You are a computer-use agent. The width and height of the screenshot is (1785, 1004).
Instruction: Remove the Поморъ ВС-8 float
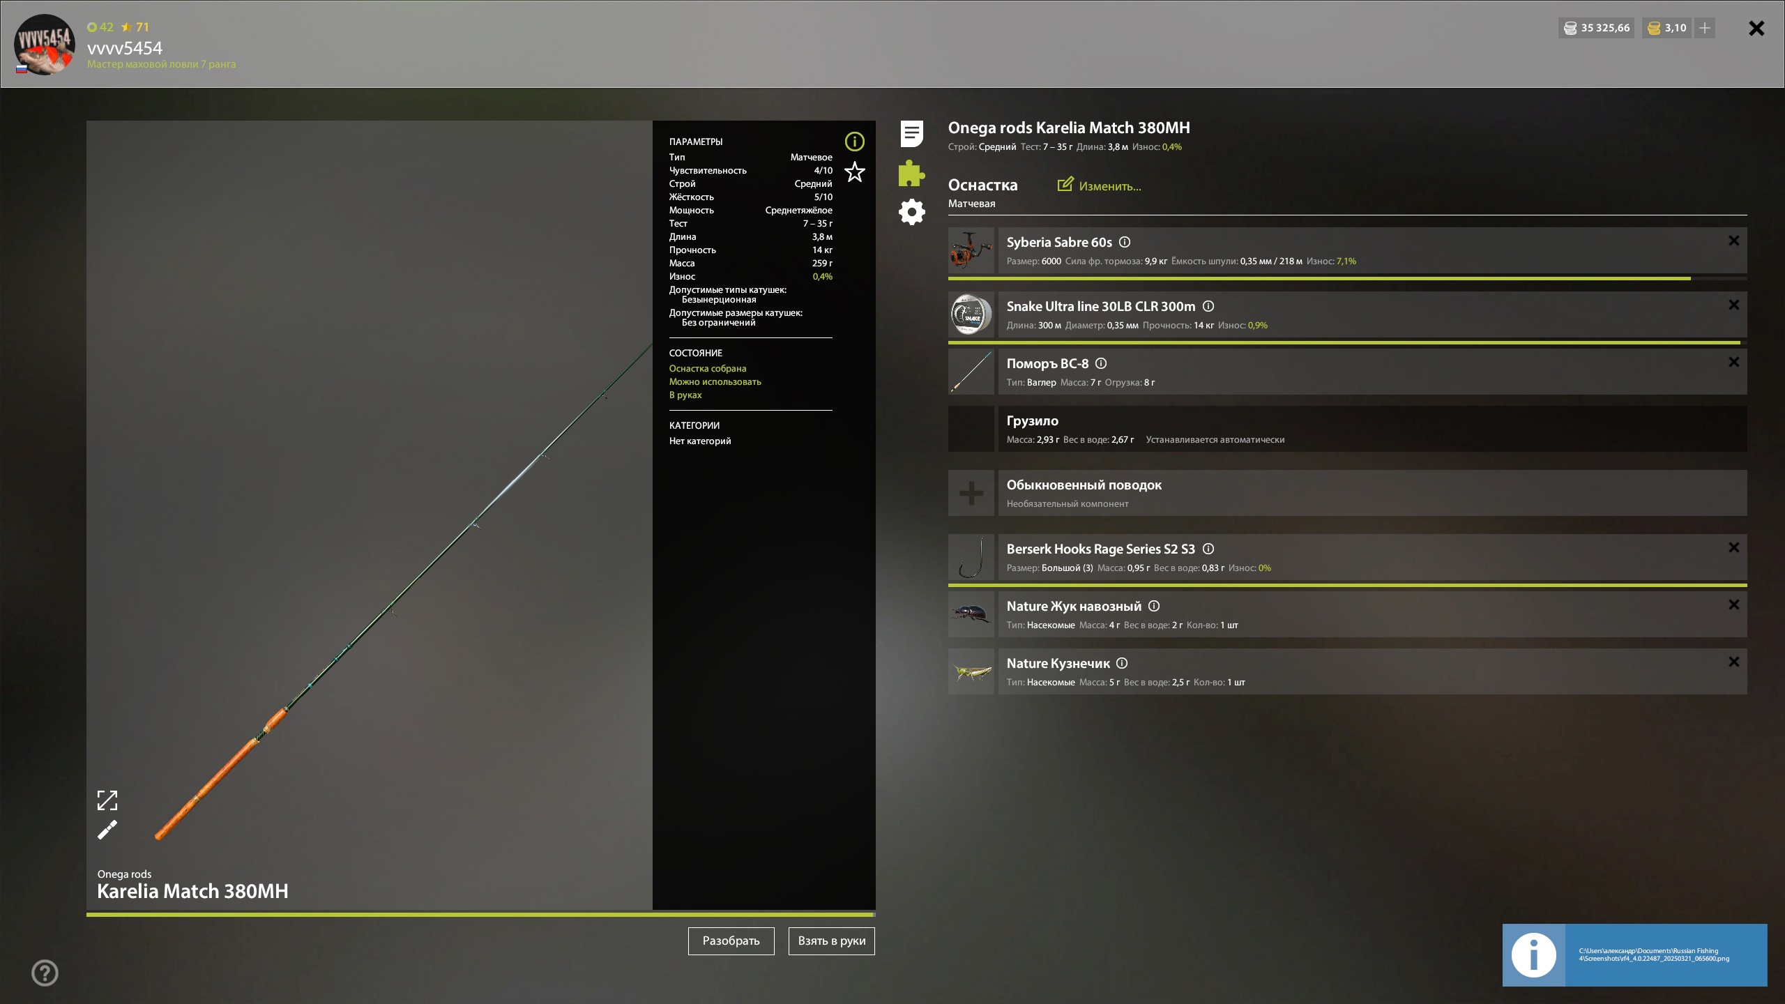tap(1733, 362)
